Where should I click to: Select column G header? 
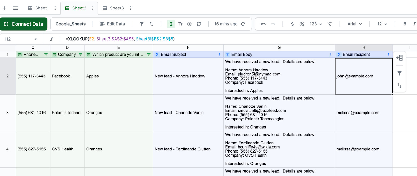pyautogui.click(x=279, y=48)
